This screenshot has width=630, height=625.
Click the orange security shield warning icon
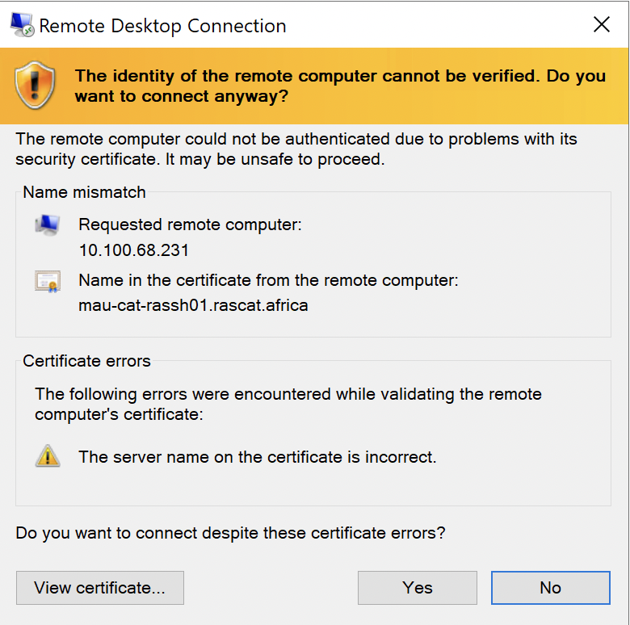click(x=36, y=85)
